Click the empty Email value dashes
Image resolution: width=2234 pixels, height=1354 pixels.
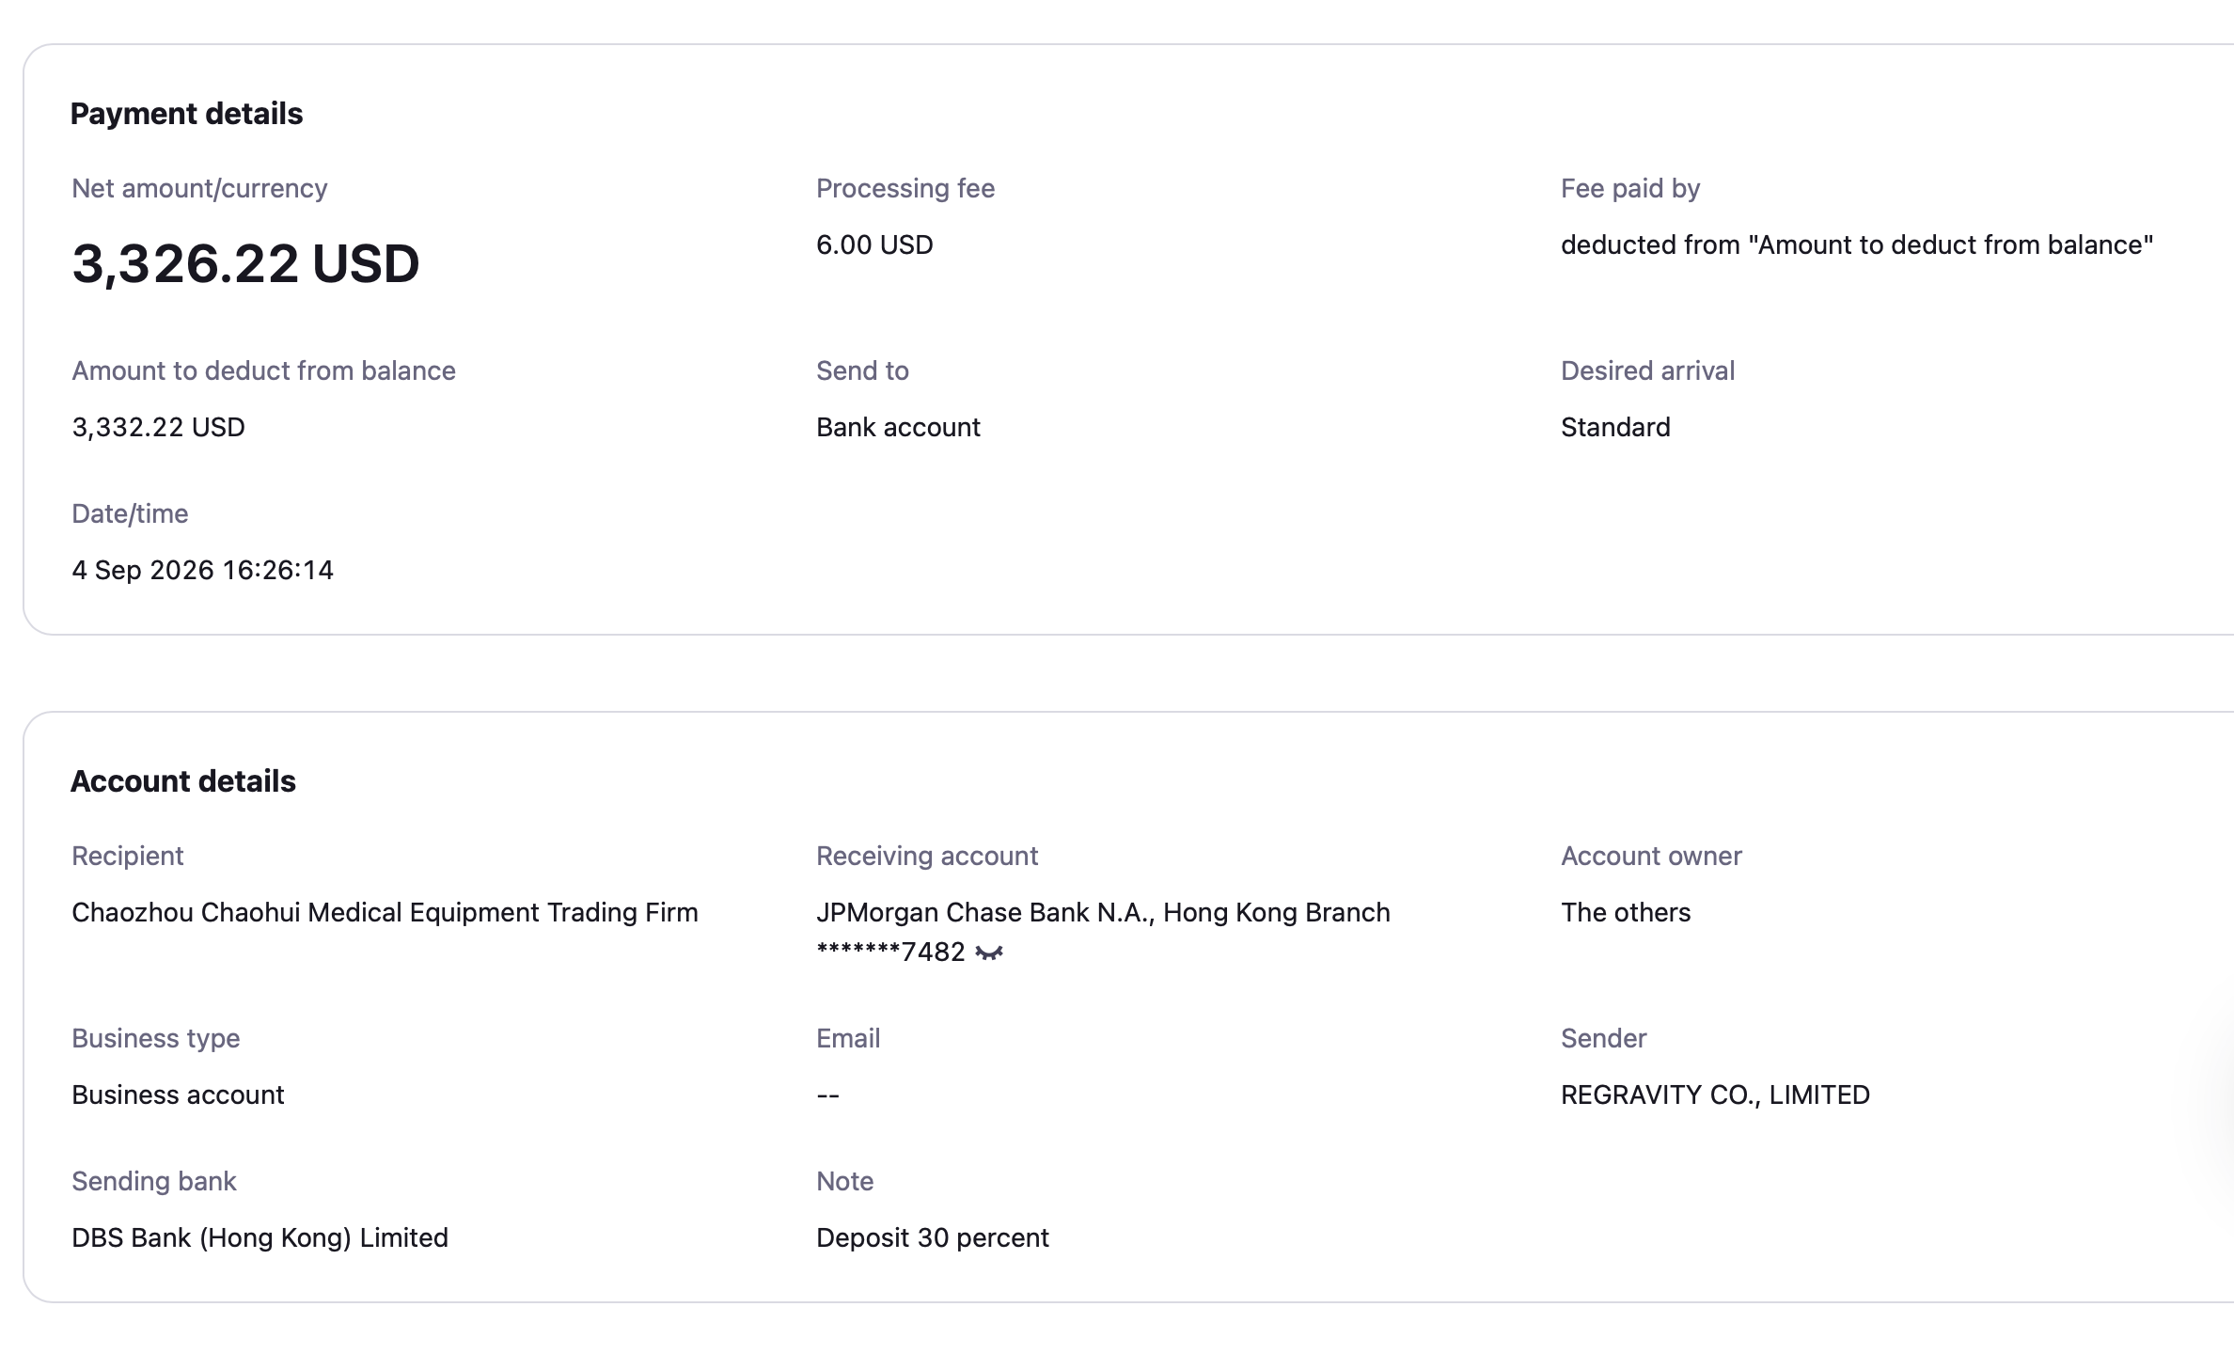pyautogui.click(x=827, y=1094)
